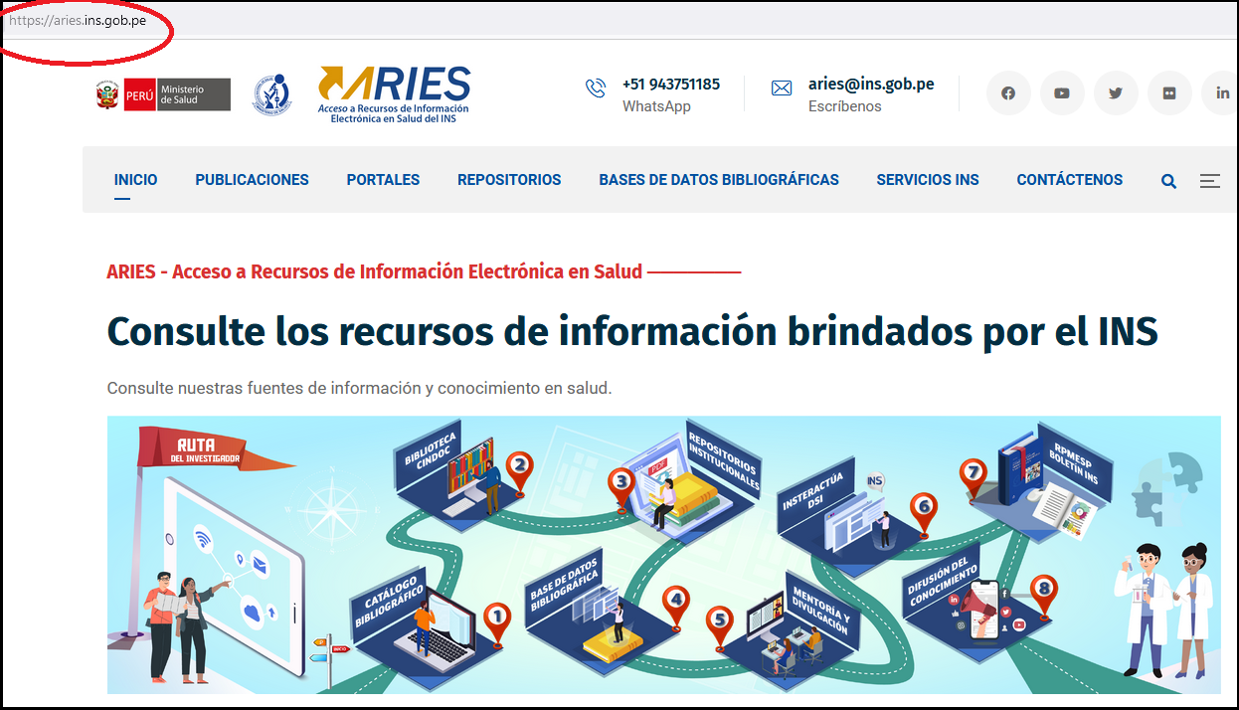Viewport: 1239px width, 710px height.
Task: Click map pin number 2
Action: coord(519,471)
